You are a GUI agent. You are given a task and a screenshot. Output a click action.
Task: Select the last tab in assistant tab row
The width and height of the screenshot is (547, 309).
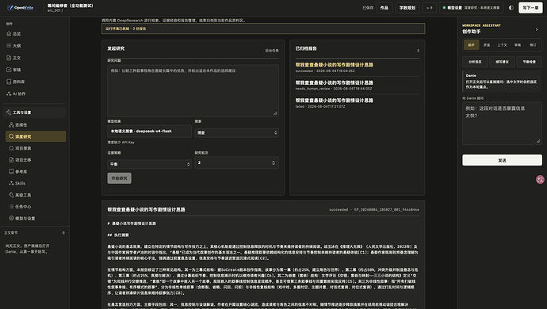click(x=533, y=45)
